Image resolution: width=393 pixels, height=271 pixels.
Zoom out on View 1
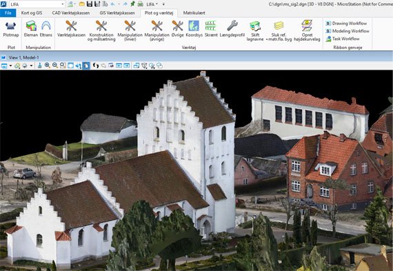pos(55,66)
